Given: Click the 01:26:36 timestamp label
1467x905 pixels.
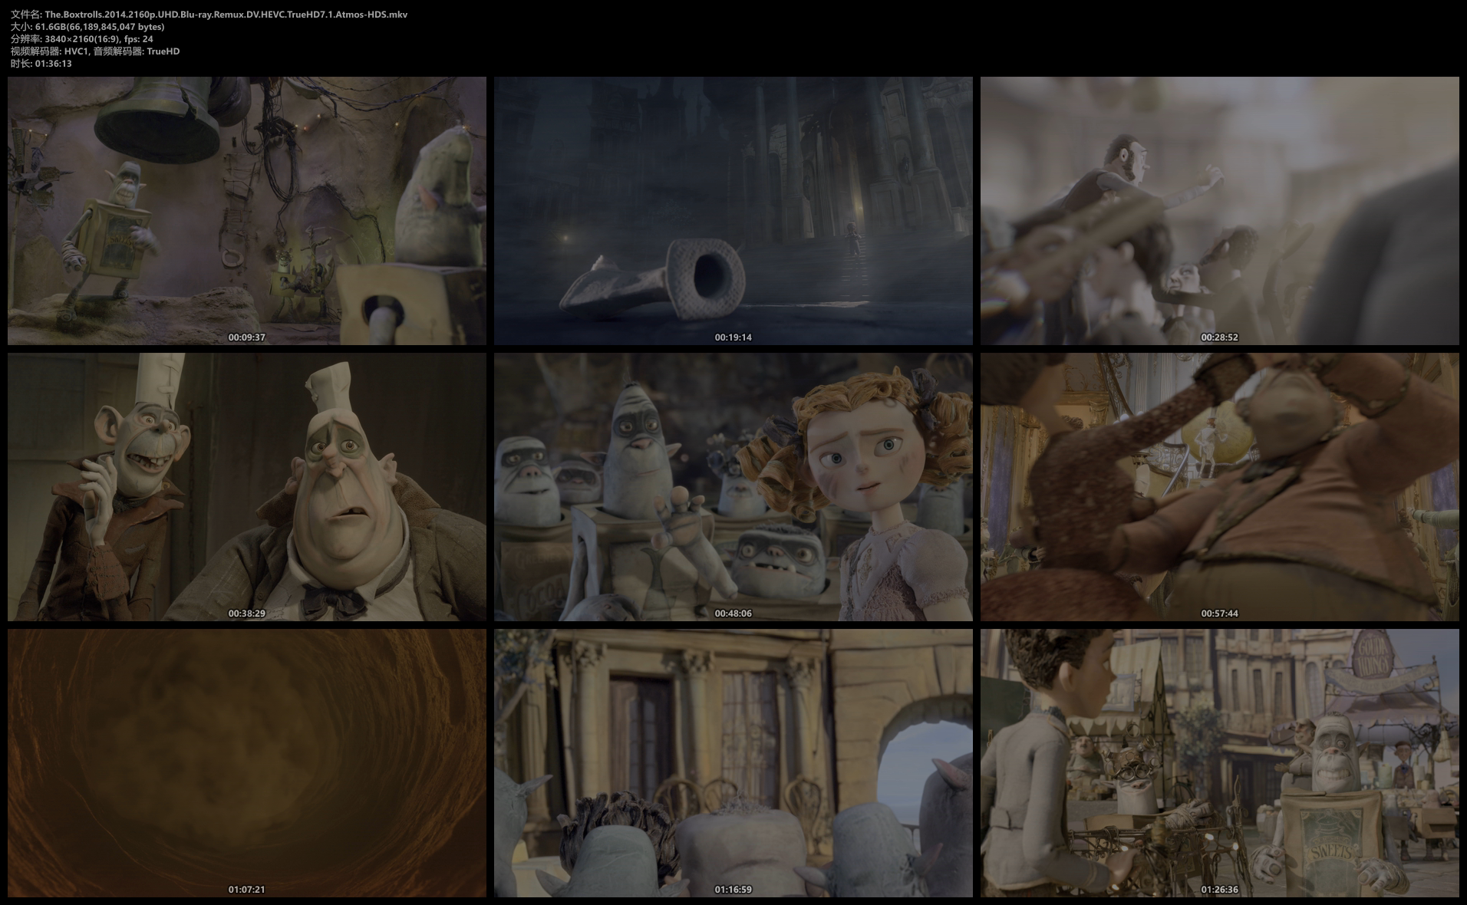Looking at the screenshot, I should (1219, 890).
